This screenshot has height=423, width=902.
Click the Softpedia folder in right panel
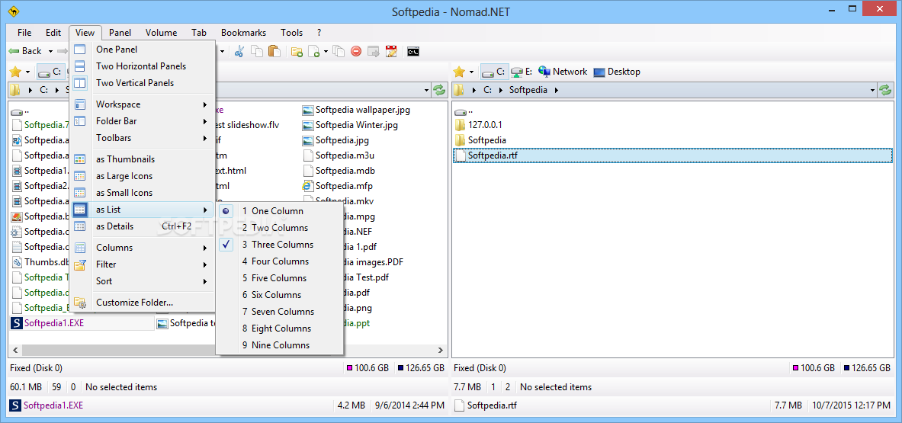480,139
